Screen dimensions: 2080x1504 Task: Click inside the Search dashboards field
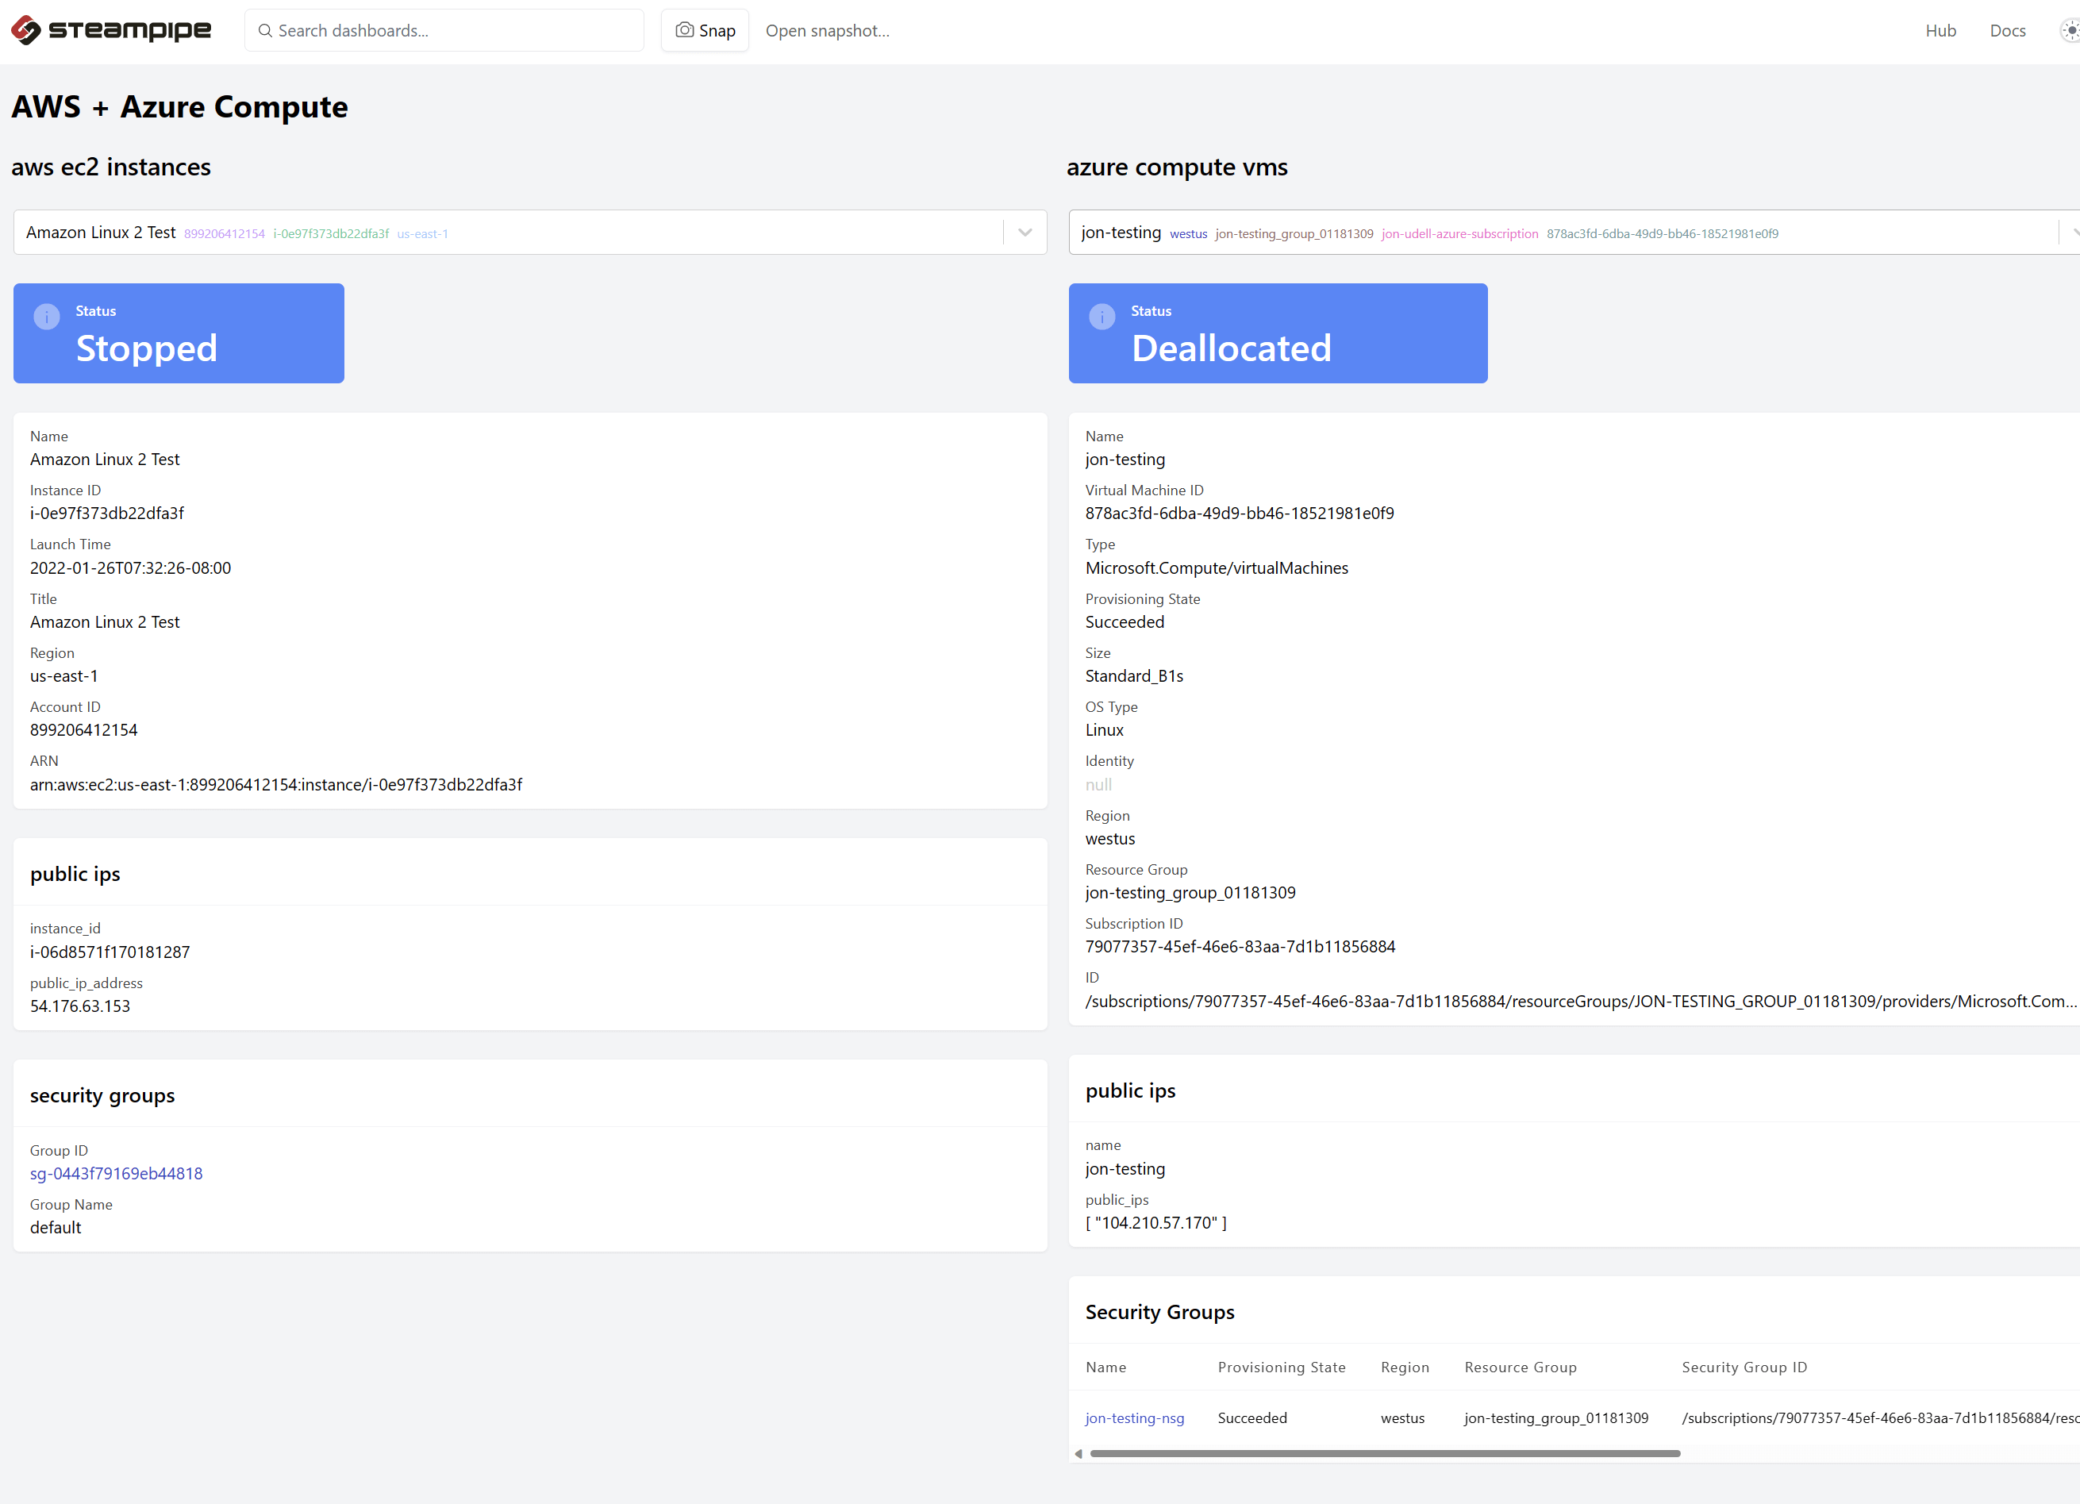coord(444,30)
